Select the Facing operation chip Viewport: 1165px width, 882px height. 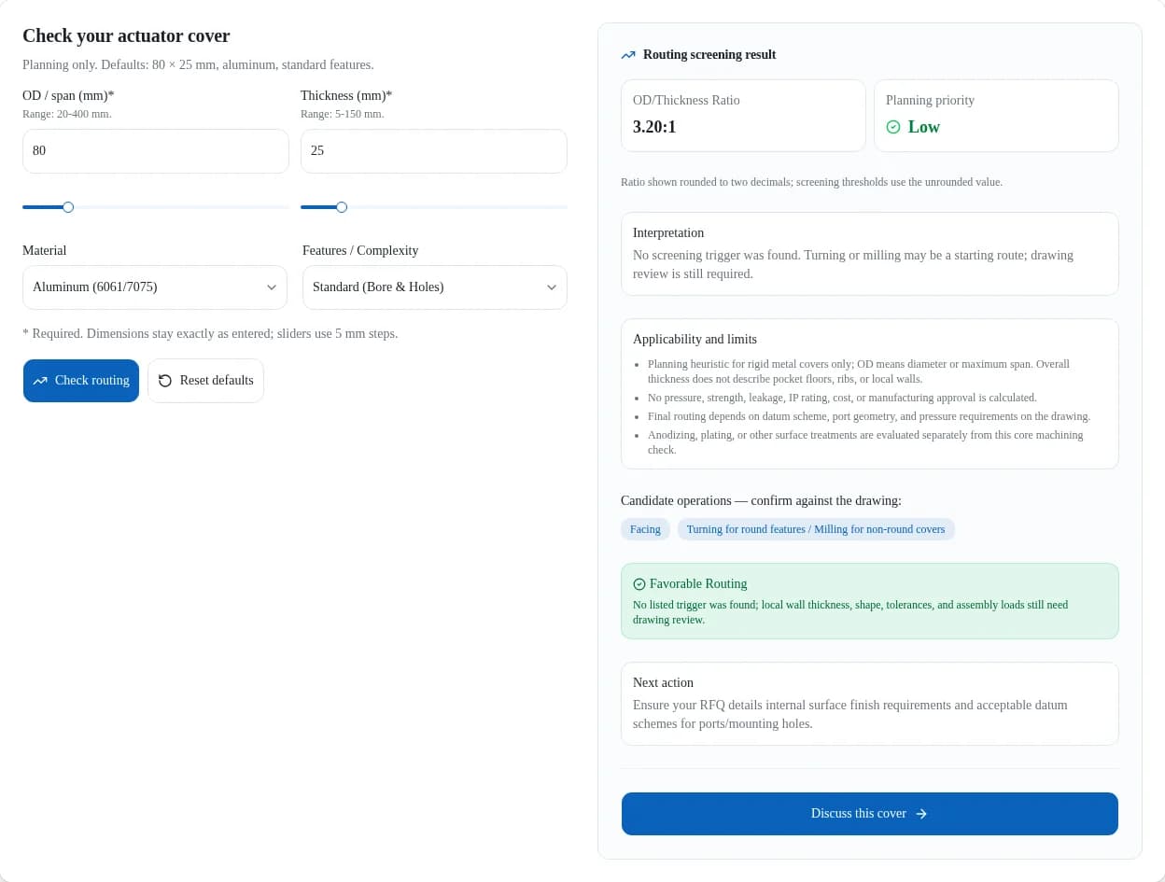point(645,529)
